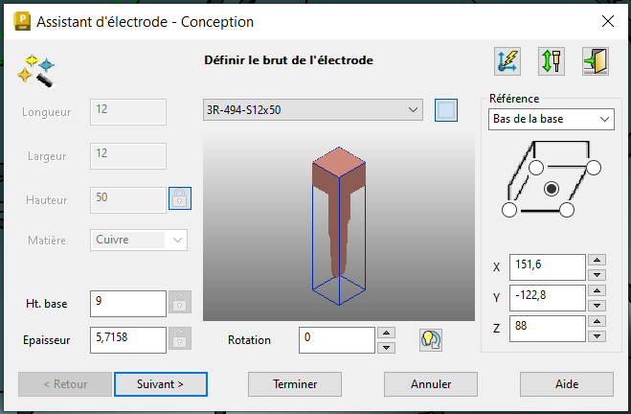This screenshot has height=414, width=631.
Task: Click into the X coordinate input field
Action: pyautogui.click(x=547, y=267)
